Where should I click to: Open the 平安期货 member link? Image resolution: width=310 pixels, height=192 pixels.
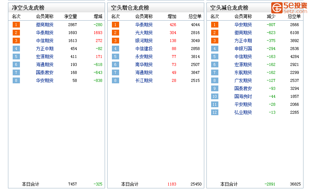[x=243, y=104]
